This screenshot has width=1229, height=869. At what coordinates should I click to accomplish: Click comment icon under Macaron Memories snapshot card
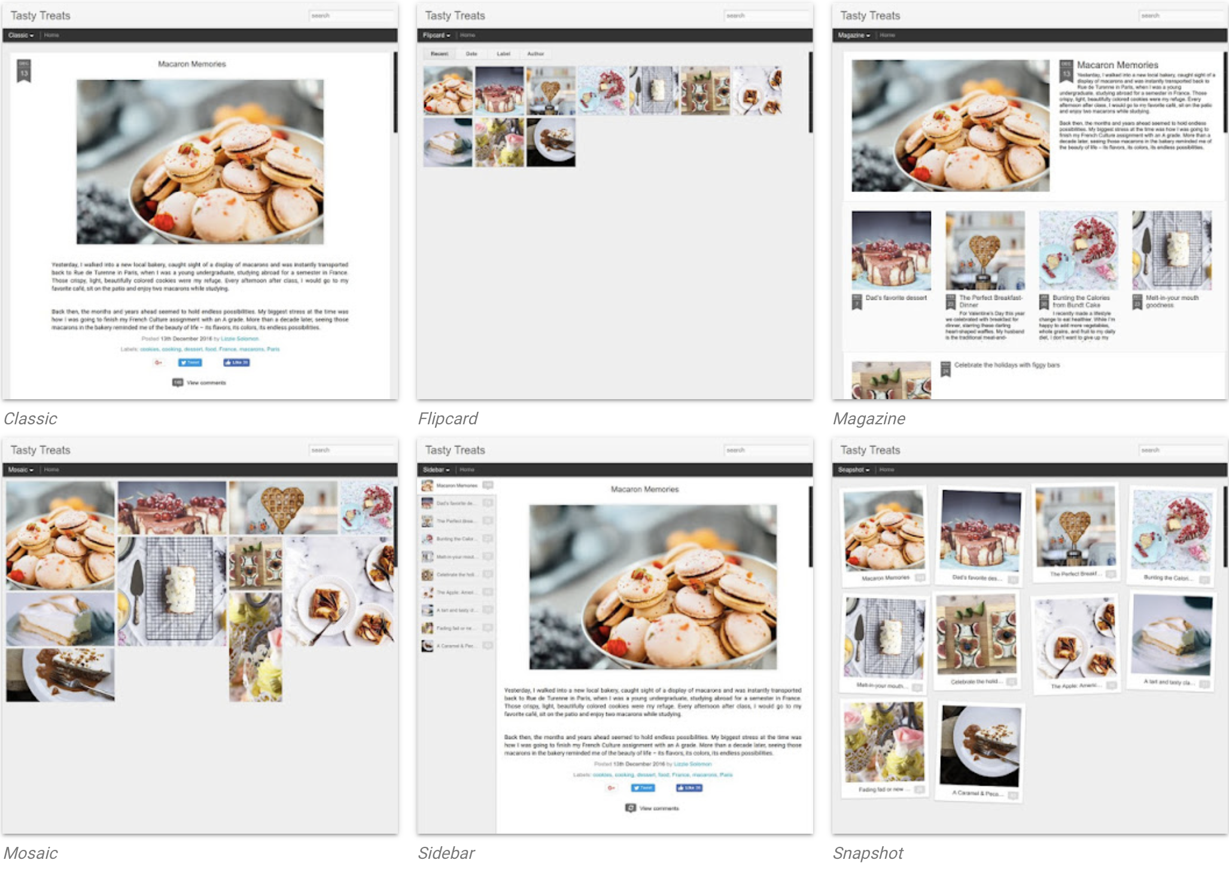920,578
